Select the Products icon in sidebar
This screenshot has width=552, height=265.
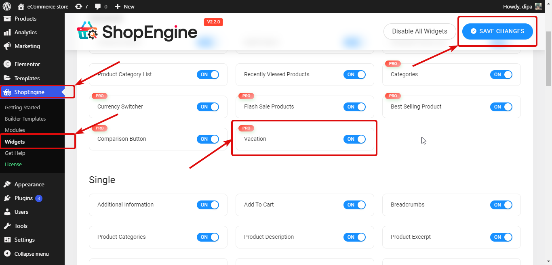pyautogui.click(x=8, y=19)
